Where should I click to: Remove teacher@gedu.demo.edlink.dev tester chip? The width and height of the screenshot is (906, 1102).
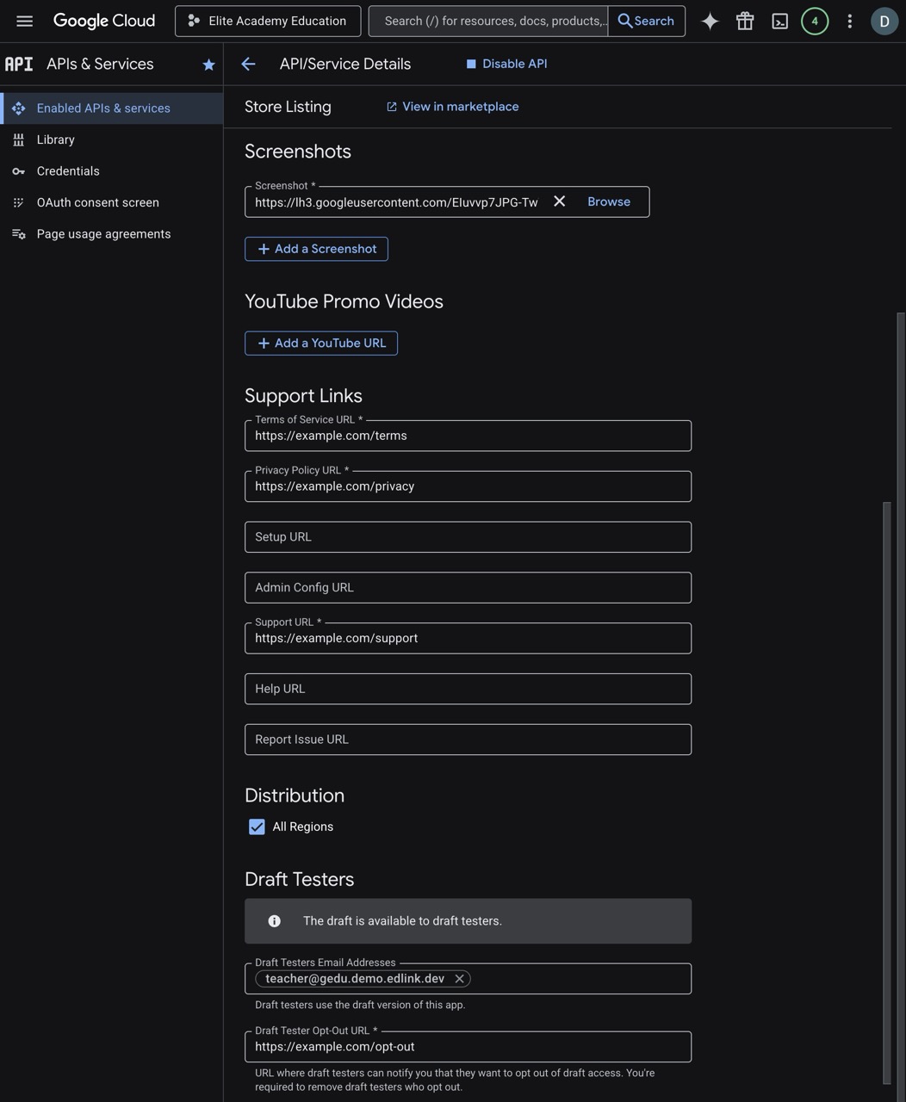(460, 979)
